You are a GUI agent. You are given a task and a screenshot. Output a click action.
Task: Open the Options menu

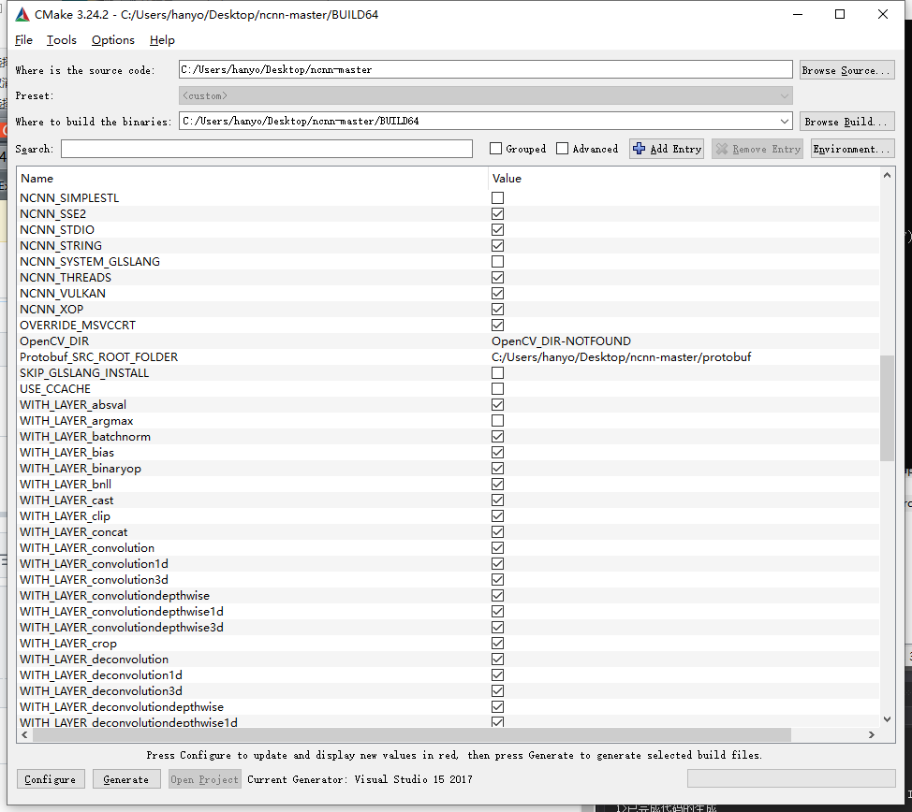pyautogui.click(x=113, y=40)
